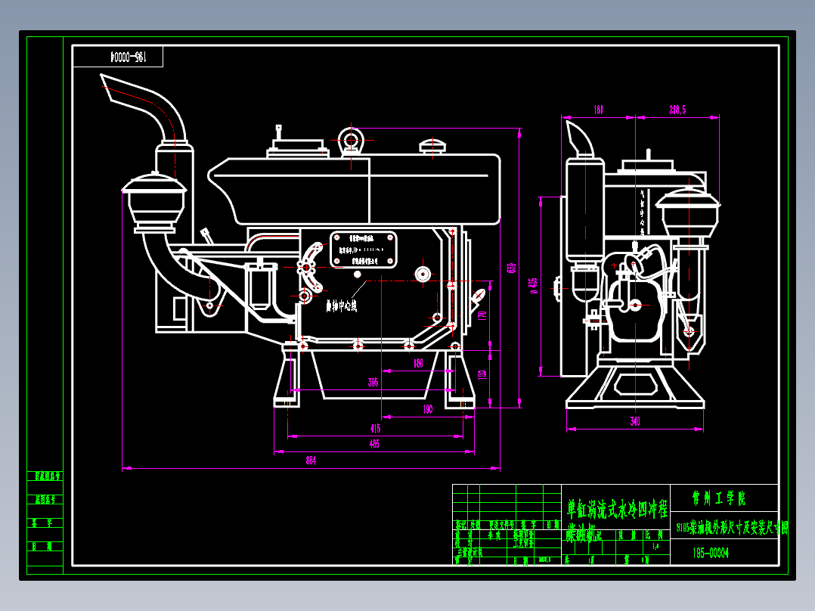Click the 485 dimension value

pyautogui.click(x=374, y=444)
